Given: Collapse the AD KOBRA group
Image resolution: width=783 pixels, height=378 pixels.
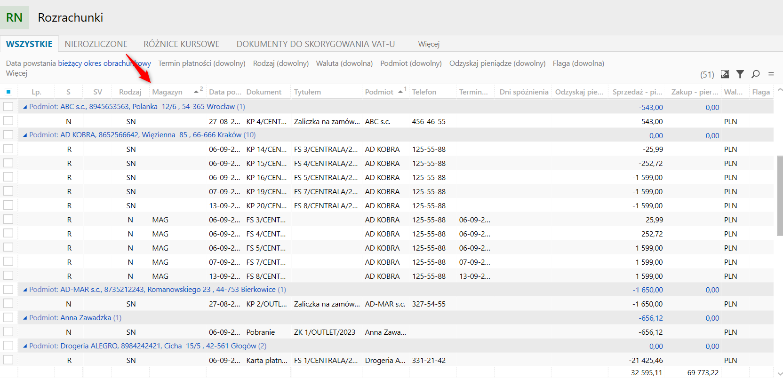Looking at the screenshot, I should [25, 135].
